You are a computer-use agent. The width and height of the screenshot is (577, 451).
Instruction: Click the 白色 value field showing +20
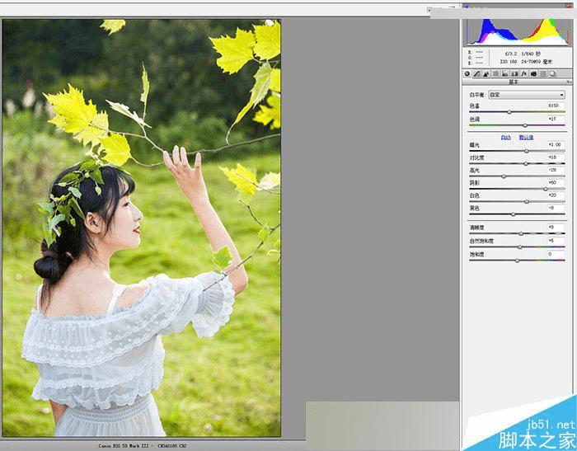coord(556,195)
